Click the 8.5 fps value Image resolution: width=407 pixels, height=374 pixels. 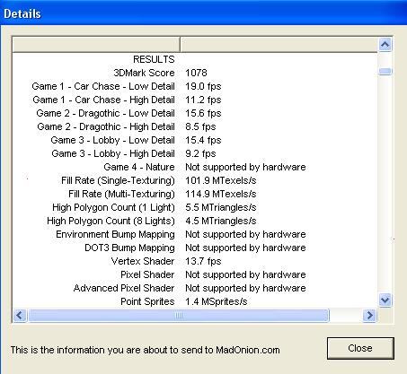click(200, 126)
